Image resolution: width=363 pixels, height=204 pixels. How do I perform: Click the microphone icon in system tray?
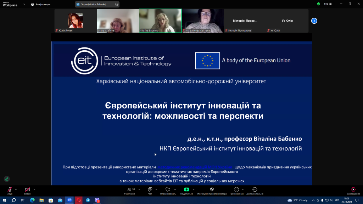tap(322, 200)
